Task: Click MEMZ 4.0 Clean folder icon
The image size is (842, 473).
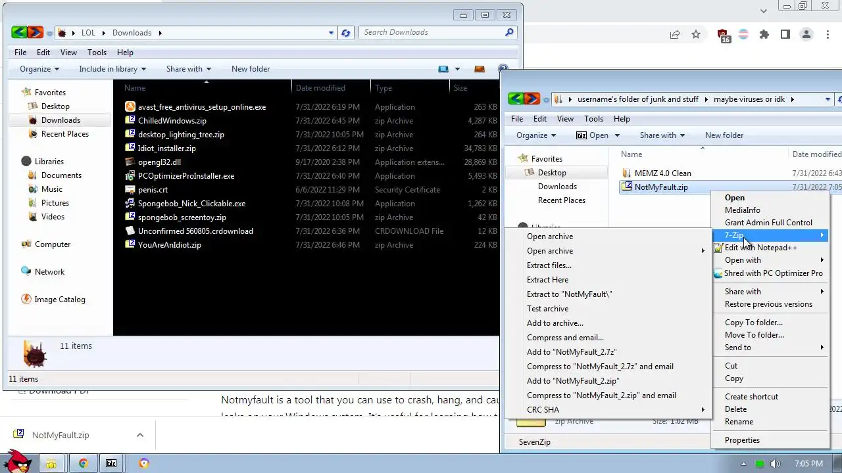Action: (626, 173)
